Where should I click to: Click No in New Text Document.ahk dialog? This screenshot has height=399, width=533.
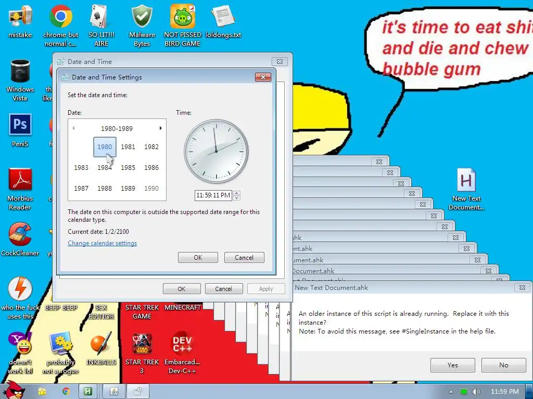coord(504,365)
